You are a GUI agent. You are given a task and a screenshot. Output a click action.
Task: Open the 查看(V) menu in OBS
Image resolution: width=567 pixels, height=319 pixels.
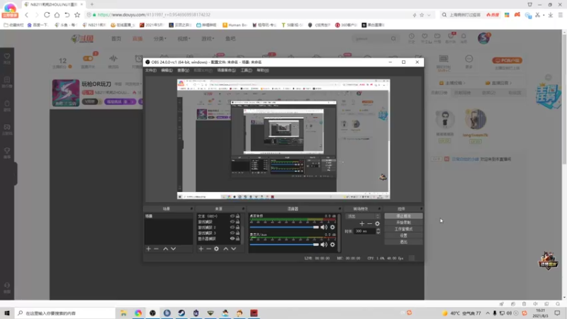(x=184, y=70)
